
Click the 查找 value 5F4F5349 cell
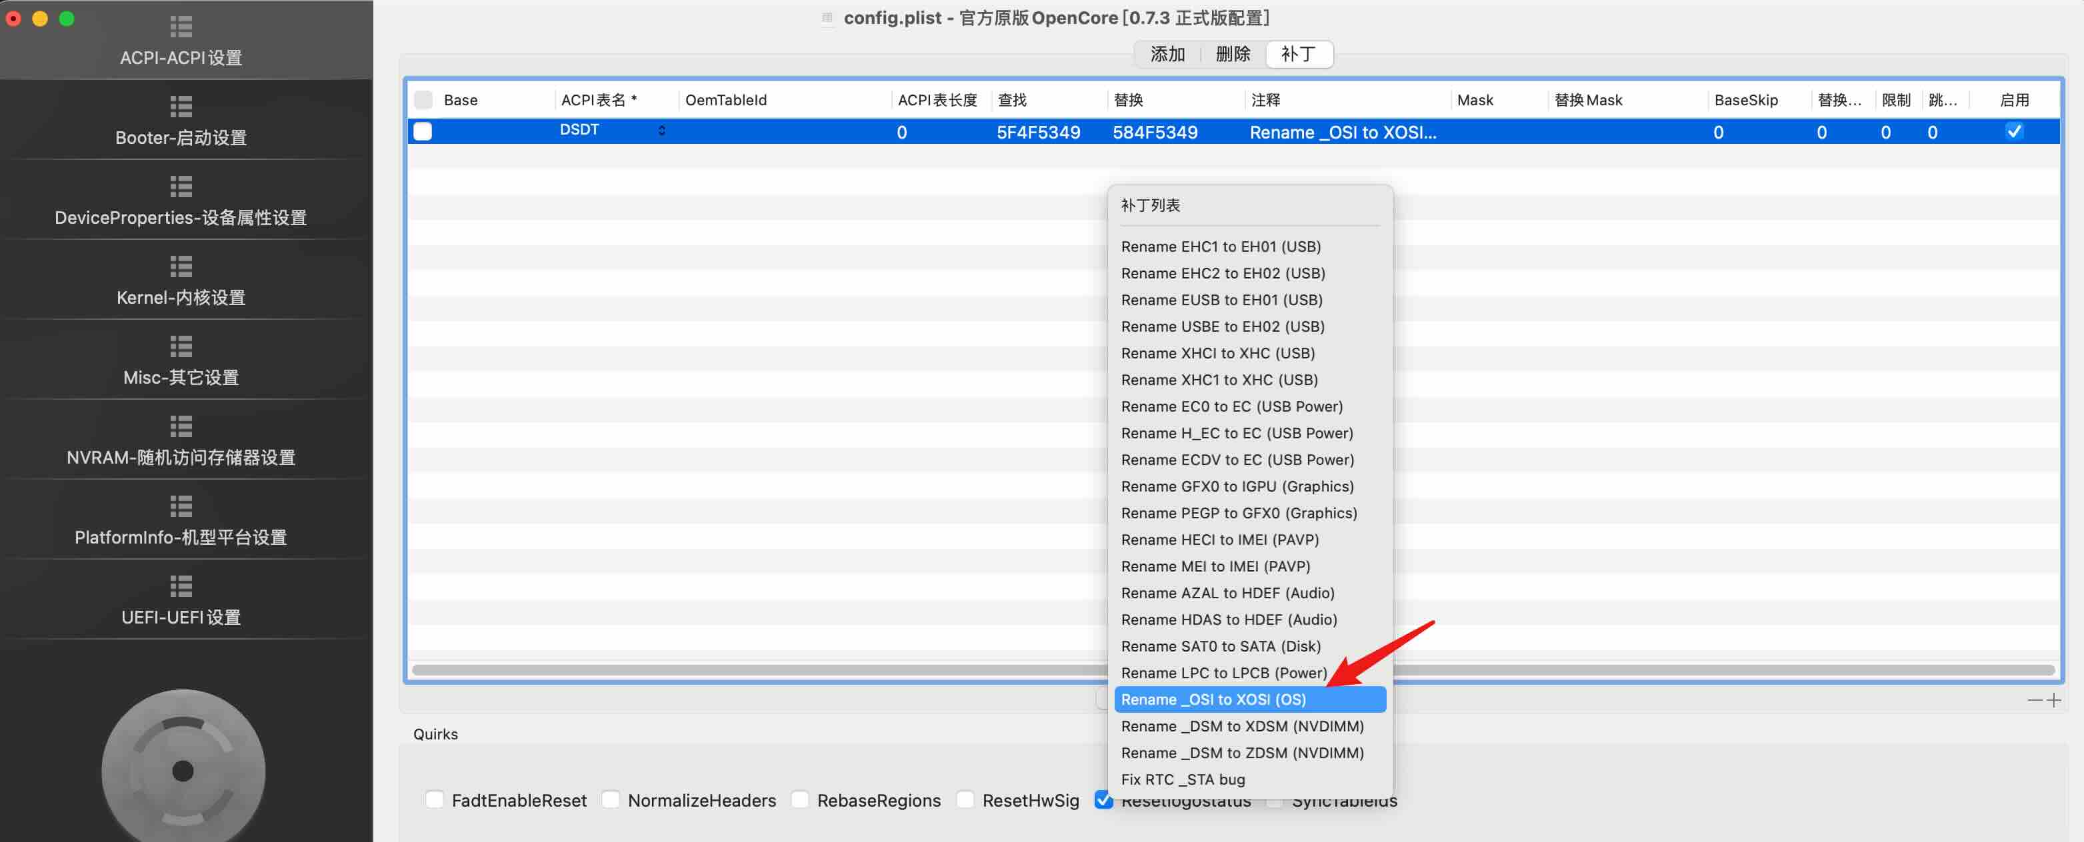tap(1038, 133)
